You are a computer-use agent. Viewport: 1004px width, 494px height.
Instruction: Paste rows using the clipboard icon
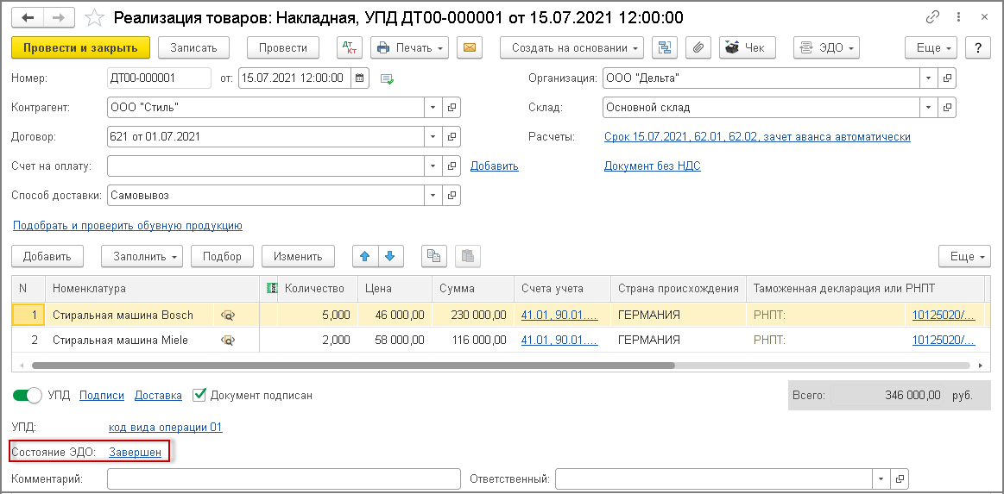tap(468, 256)
